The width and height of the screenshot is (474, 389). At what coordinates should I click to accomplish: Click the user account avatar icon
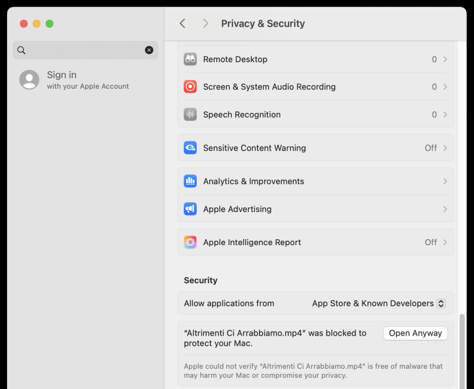pyautogui.click(x=29, y=80)
